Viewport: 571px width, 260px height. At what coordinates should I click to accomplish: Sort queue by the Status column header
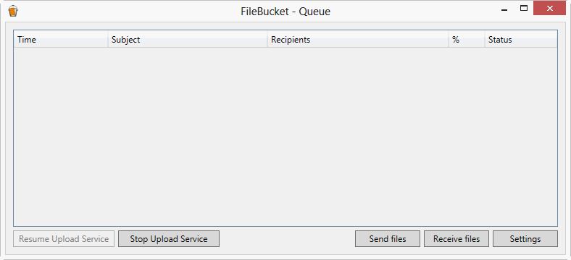(x=521, y=39)
